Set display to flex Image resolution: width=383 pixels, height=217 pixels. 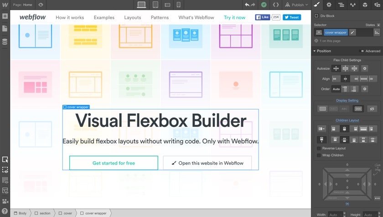click(x=358, y=109)
